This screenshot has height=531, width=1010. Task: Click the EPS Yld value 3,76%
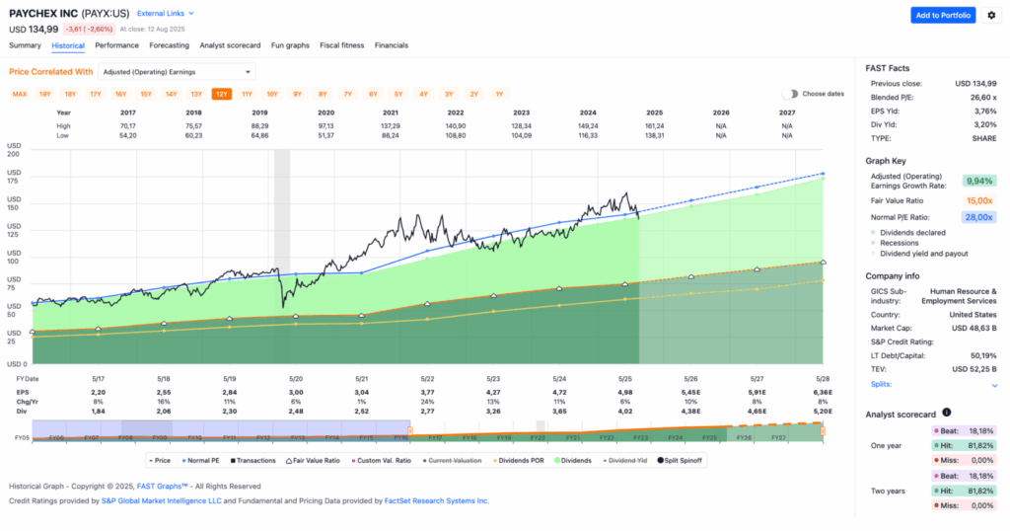click(x=985, y=111)
